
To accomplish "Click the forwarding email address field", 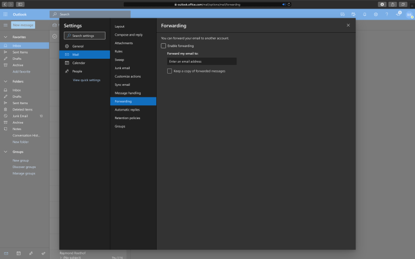I will 202,61.
